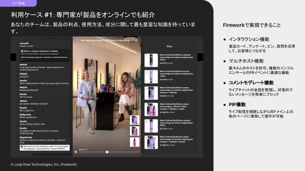The height and width of the screenshot is (171, 305).
Task: Click the icon on the pinned MATRIX5 message
Action: [22, 147]
